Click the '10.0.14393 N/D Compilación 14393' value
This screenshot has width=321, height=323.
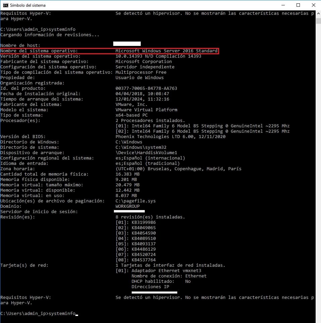pos(158,56)
